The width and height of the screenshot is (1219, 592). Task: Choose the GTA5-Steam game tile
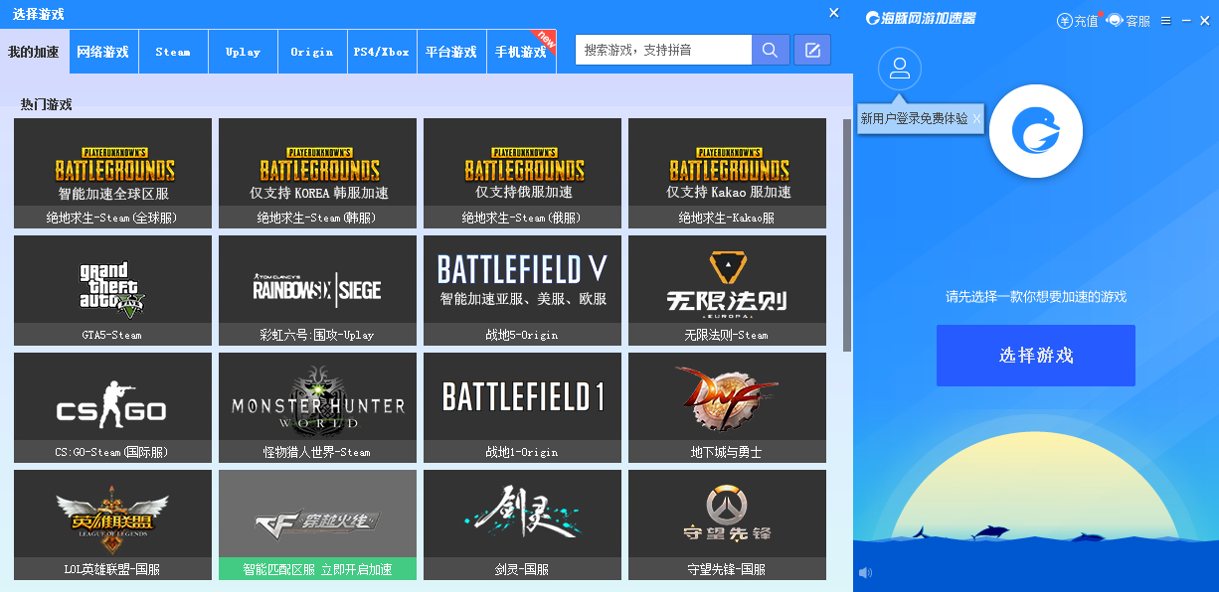pos(112,290)
